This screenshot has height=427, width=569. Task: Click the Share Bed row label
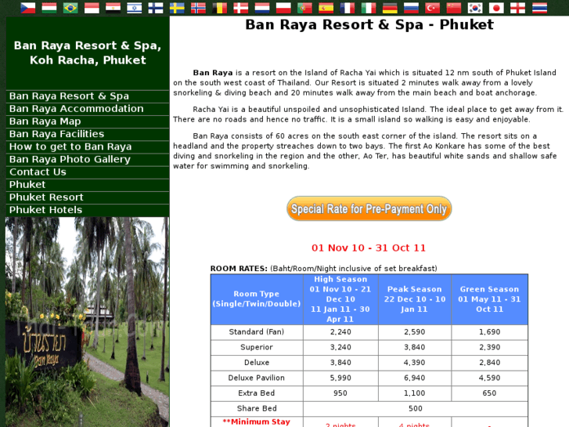[257, 408]
